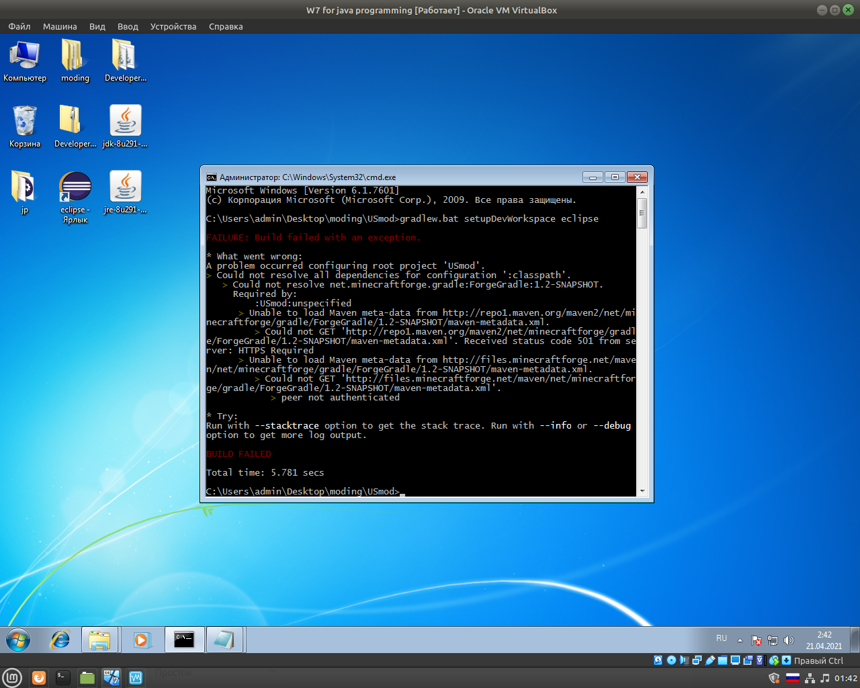Click host sound music note icon
The image size is (860, 688).
(825, 678)
